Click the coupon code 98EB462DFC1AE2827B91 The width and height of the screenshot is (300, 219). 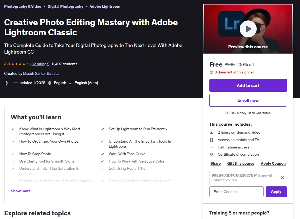tap(234, 175)
